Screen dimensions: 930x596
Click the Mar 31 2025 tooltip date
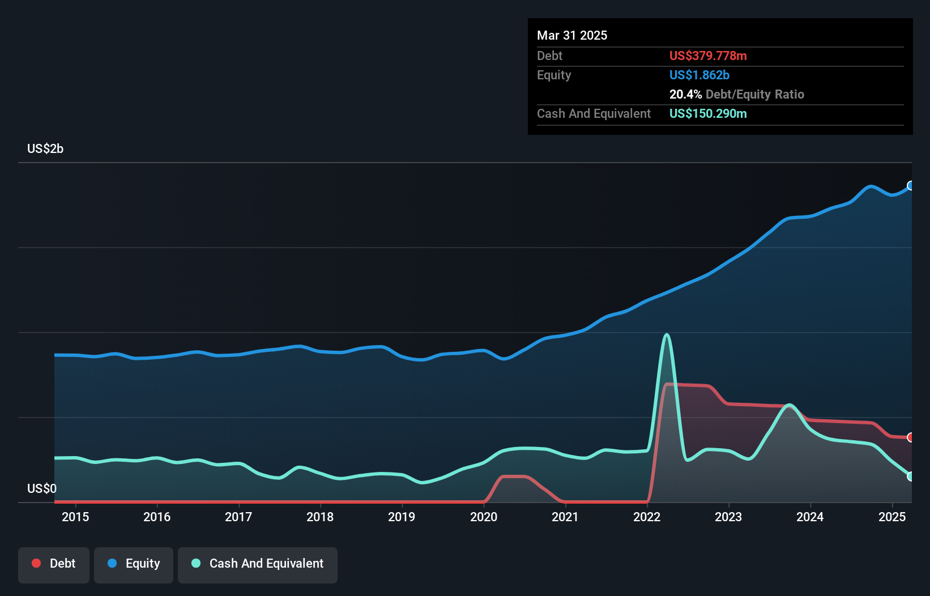point(572,35)
